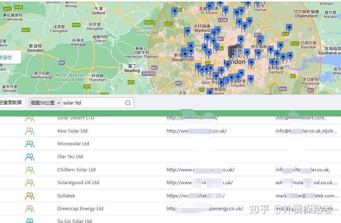
Task: Open the Greencap Energy Ltd website link
Action: click(x=205, y=209)
